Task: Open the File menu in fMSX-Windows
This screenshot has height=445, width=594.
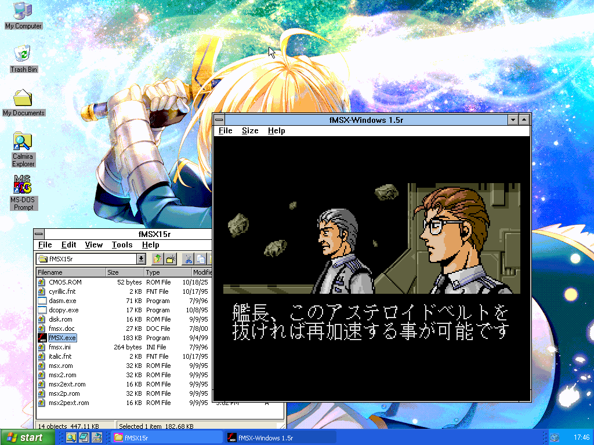Action: (225, 131)
